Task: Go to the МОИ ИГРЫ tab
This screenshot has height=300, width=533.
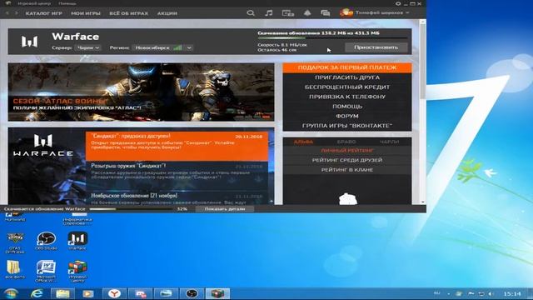Action: pyautogui.click(x=86, y=13)
